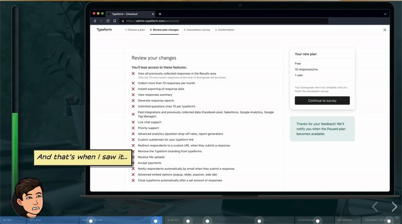402x224 pixels.
Task: Click 'Thanks for your feedback!' notification box
Action: pyautogui.click(x=322, y=129)
